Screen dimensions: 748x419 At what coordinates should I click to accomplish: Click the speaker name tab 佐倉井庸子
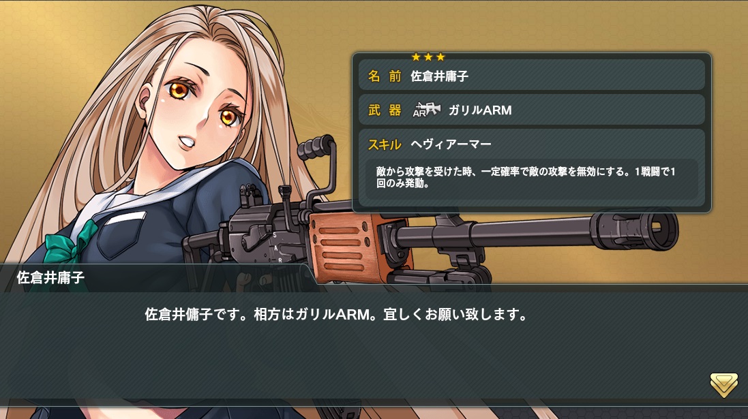point(50,277)
